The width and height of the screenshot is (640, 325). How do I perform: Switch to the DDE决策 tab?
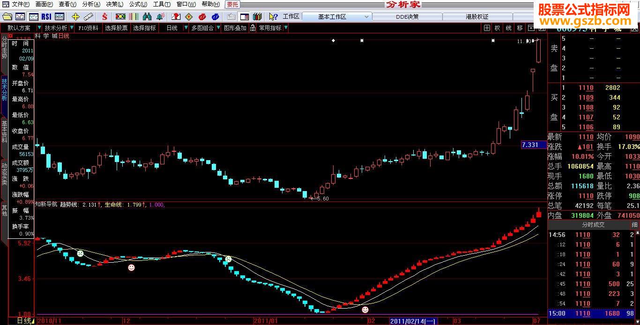(x=407, y=16)
